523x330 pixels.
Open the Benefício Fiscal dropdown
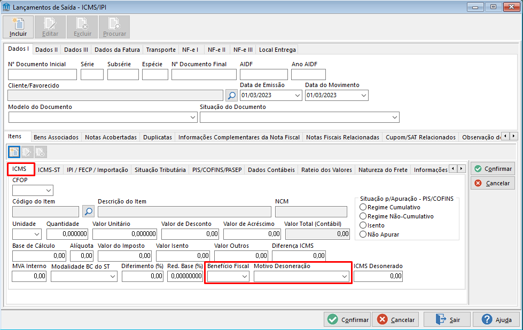pyautogui.click(x=245, y=276)
